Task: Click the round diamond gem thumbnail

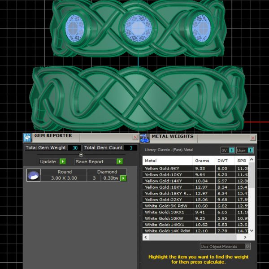Action: point(34,175)
